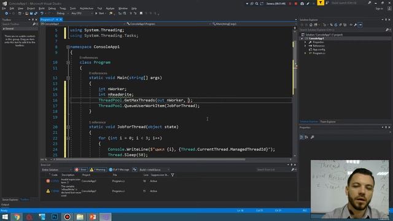Open the Debug menu
This screenshot has height=221, width=393.
tap(52, 8)
